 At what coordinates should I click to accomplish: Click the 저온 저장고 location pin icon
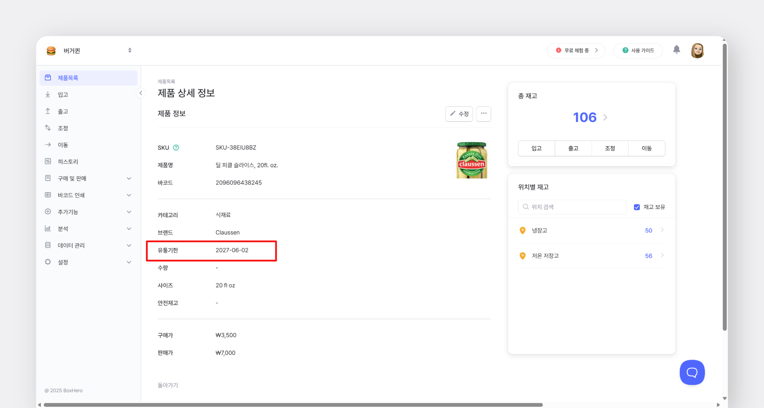coord(523,256)
